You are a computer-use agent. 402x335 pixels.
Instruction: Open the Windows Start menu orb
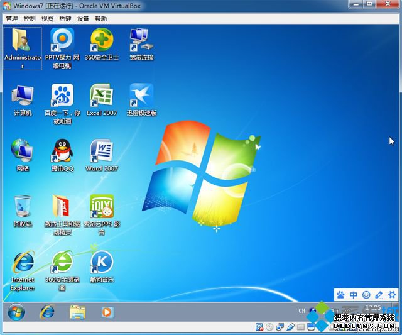(x=16, y=312)
